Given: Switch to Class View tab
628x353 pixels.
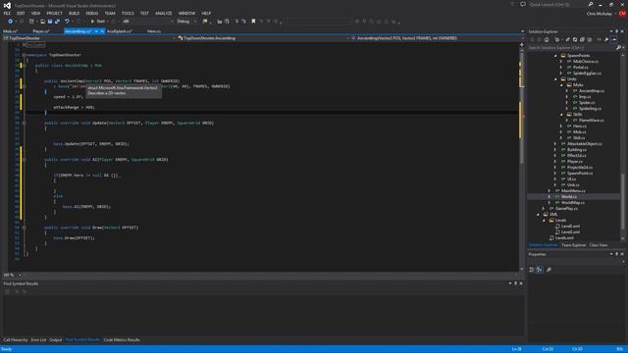Looking at the screenshot, I should point(599,245).
